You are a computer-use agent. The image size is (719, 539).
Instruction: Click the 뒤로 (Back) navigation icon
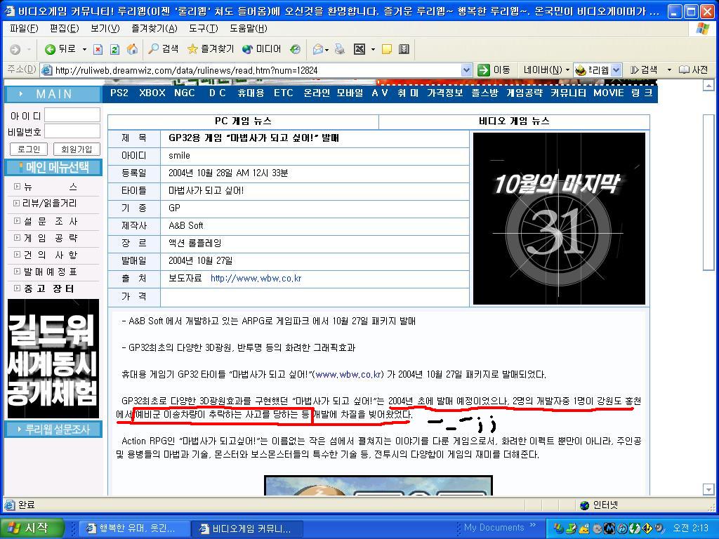click(x=49, y=49)
